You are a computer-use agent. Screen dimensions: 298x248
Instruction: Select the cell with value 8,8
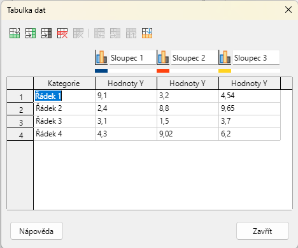pyautogui.click(x=188, y=109)
